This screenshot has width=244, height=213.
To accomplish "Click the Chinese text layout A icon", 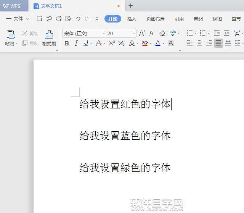I will 237,33.
